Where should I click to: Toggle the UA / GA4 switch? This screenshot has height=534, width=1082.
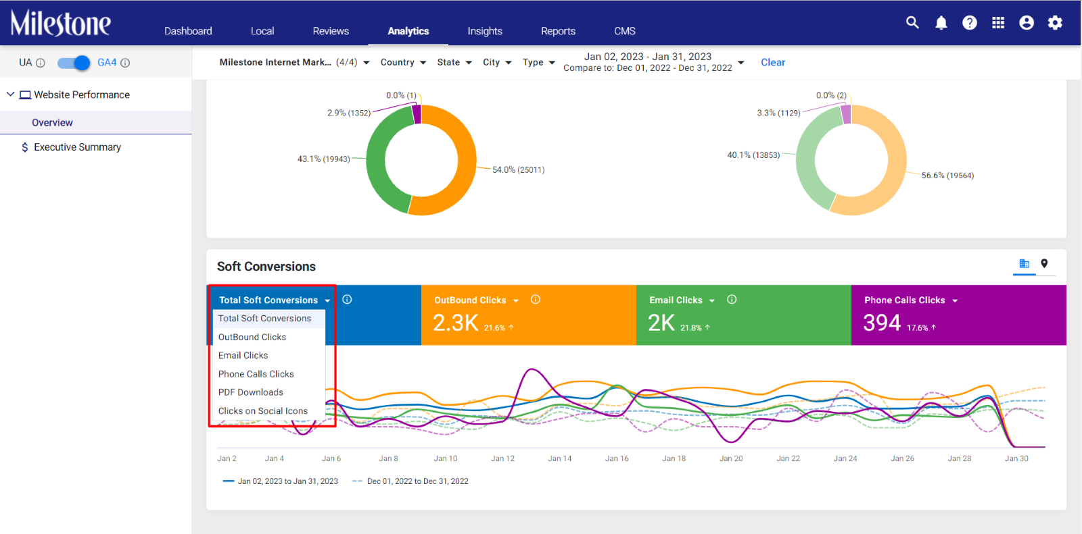coord(74,63)
